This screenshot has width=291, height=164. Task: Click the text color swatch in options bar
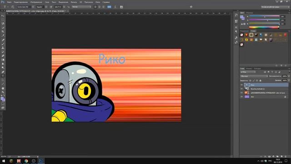109,7
